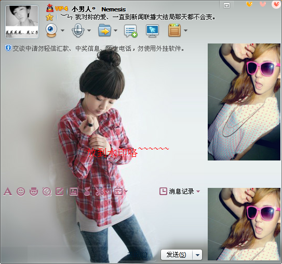Click the upper QQ show image of girl
The height and width of the screenshot is (264, 282).
click(244, 102)
